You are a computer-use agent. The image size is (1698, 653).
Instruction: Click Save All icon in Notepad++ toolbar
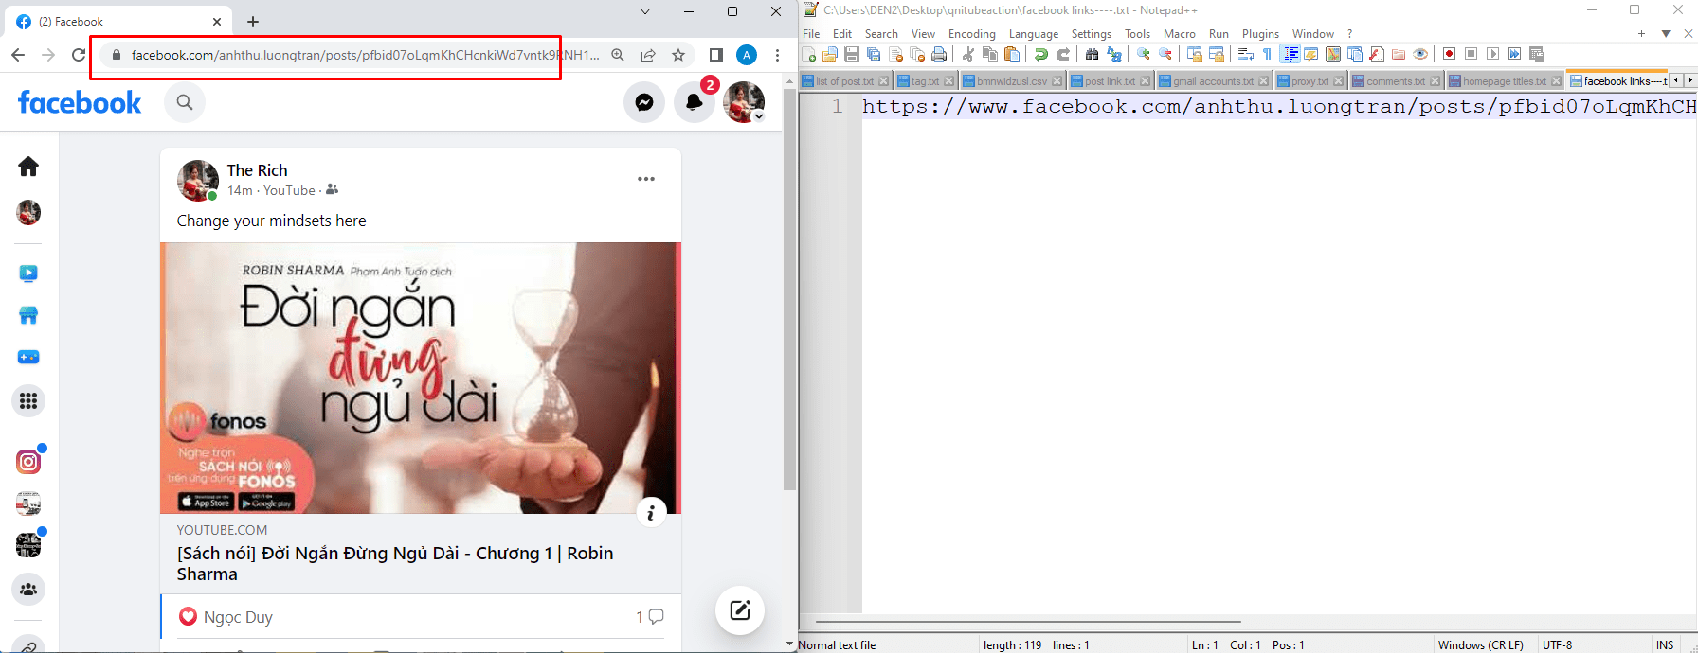pyautogui.click(x=873, y=54)
